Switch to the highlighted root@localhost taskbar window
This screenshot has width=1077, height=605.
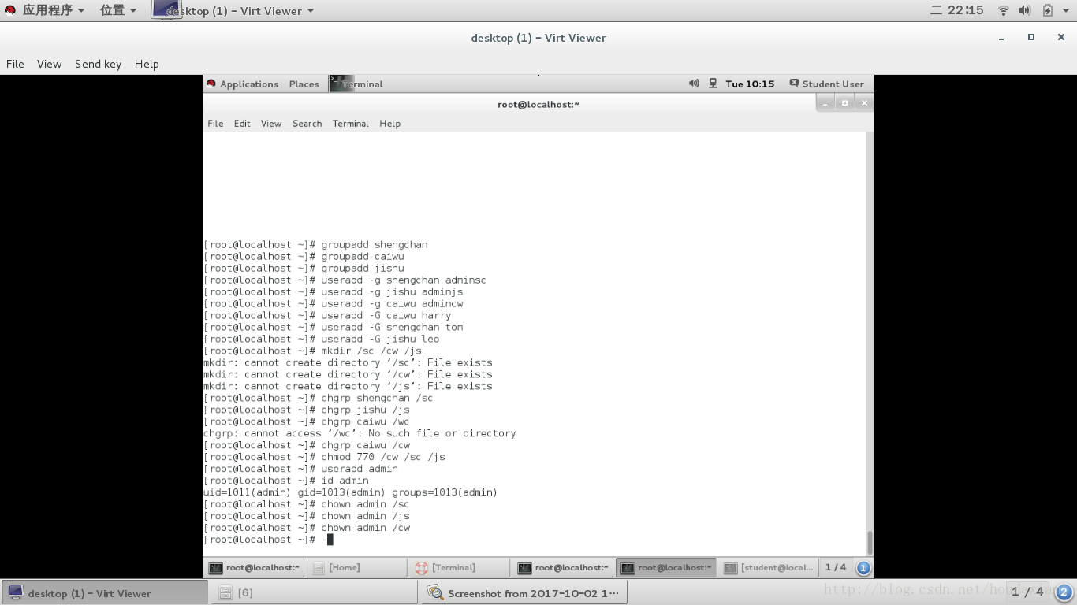(x=666, y=567)
